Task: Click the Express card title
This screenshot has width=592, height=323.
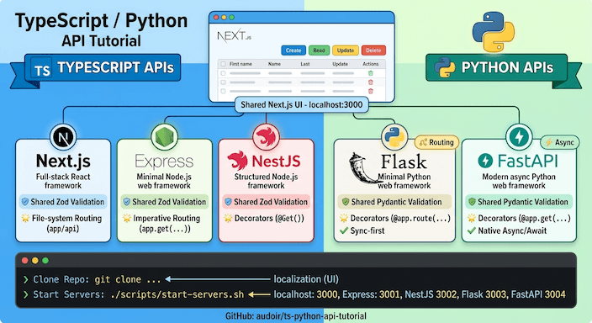Action: point(164,161)
